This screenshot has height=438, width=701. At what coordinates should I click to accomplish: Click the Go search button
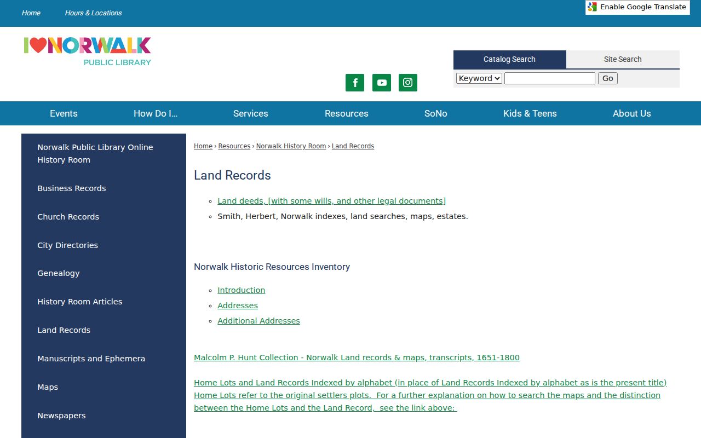[x=608, y=78]
